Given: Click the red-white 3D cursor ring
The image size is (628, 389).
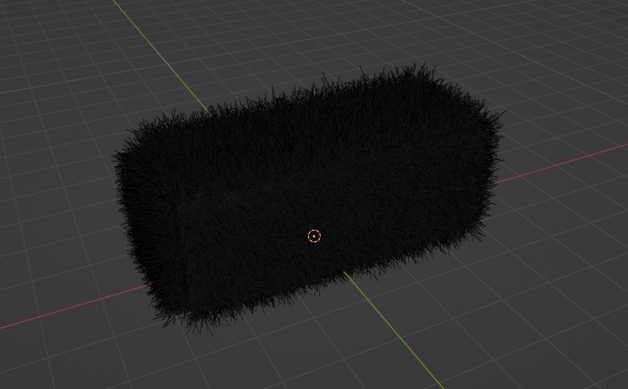Looking at the screenshot, I should [x=314, y=236].
